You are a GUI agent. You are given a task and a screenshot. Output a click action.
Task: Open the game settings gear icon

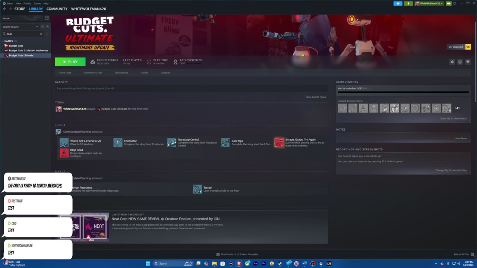click(452, 62)
